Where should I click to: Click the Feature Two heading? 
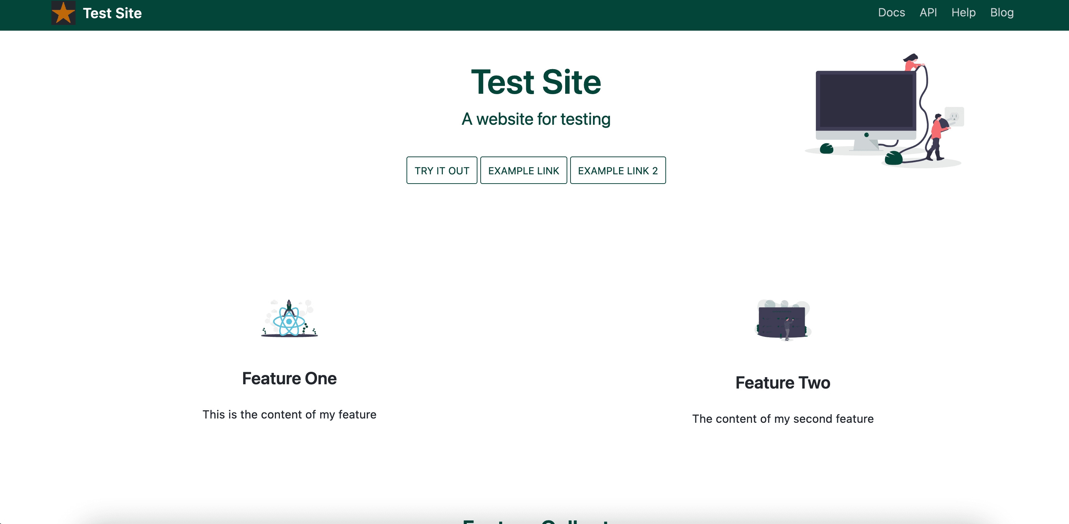[x=782, y=382]
